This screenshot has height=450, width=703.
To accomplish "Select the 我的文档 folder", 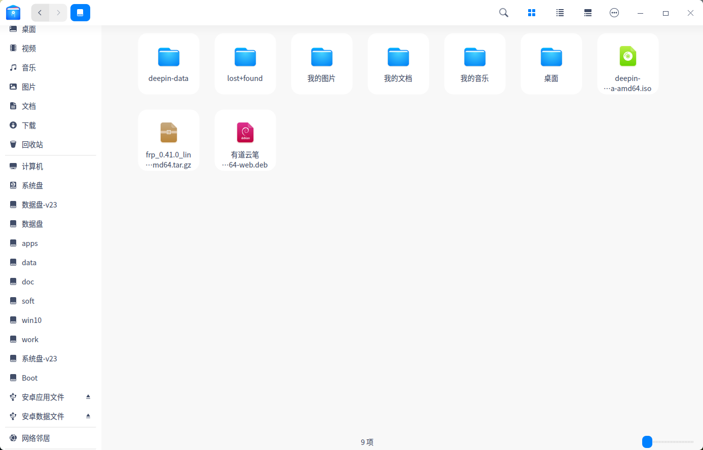I will click(398, 64).
